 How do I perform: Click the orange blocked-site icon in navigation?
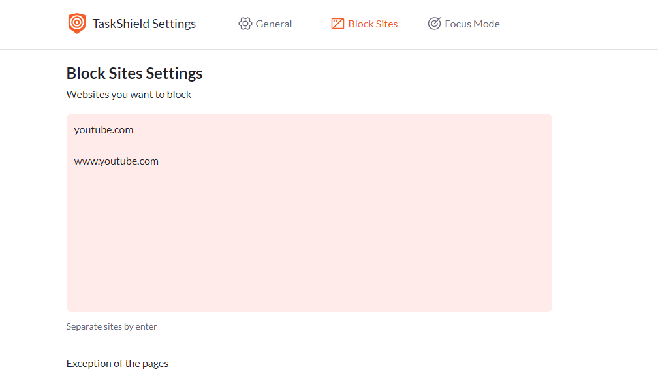point(337,24)
